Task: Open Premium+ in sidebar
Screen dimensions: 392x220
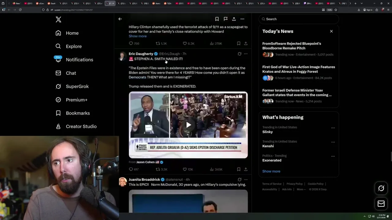Action: pyautogui.click(x=71, y=100)
